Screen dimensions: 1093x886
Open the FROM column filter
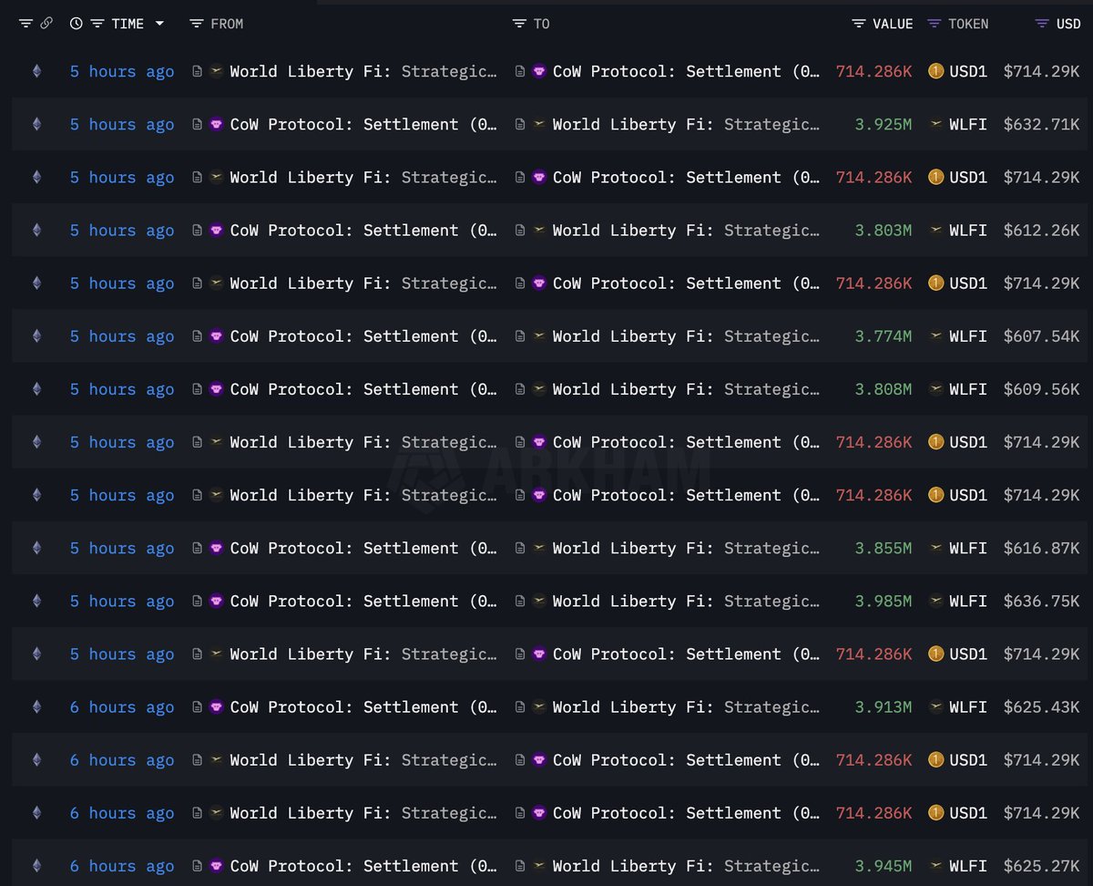coord(196,24)
